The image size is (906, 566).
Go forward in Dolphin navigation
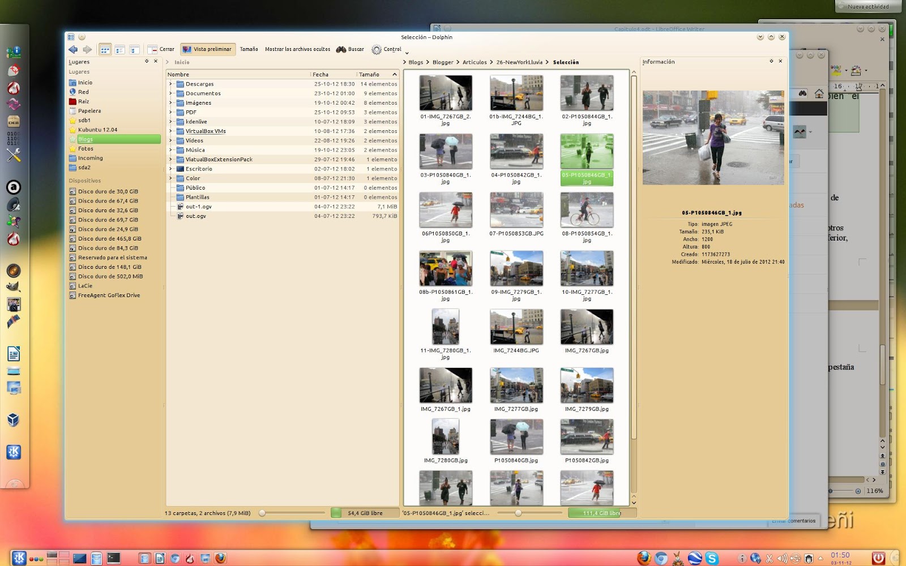click(x=87, y=50)
